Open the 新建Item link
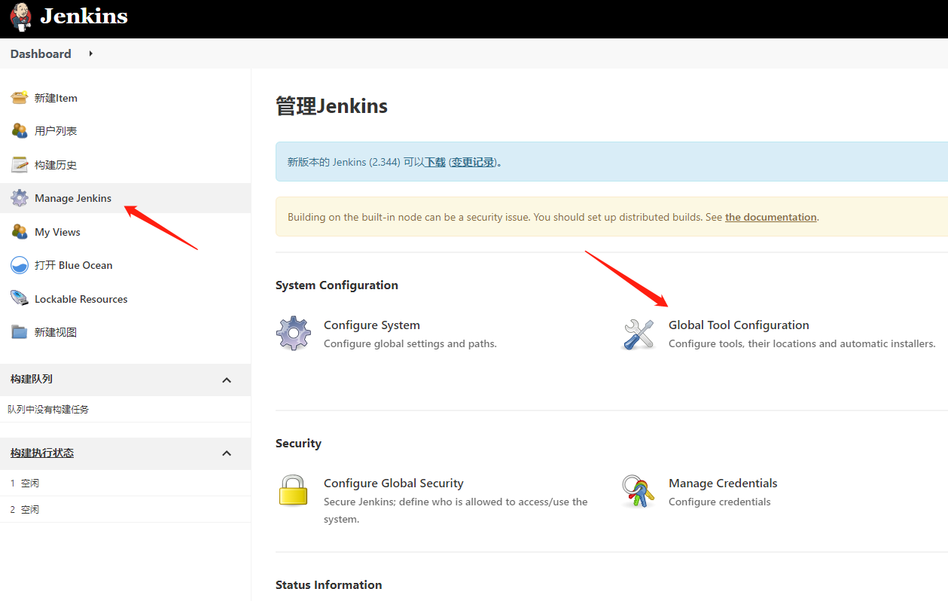Screen dimensions: 948x601 point(56,98)
